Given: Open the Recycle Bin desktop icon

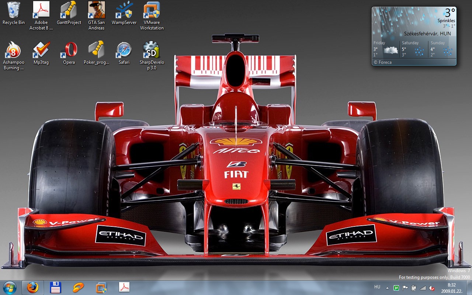Looking at the screenshot, I should coord(14,14).
